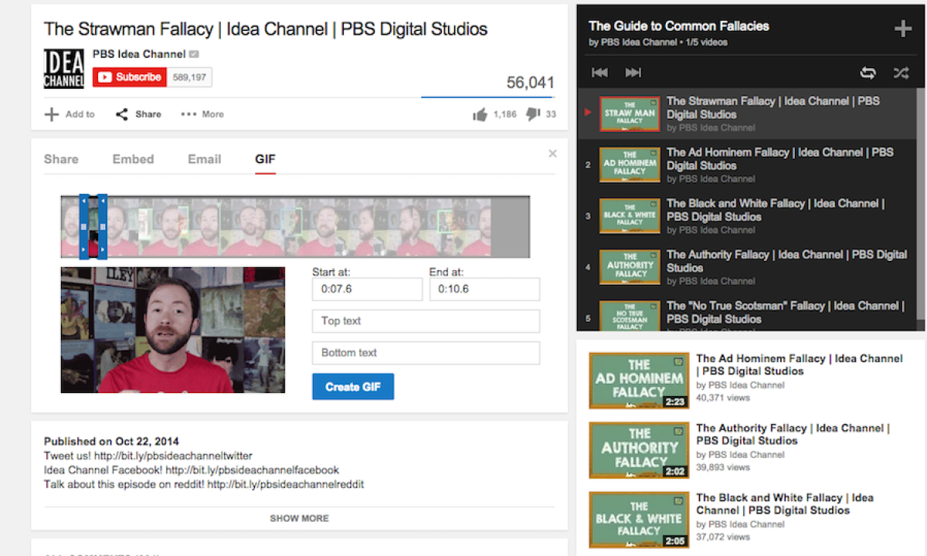Close the share panel
Viewport: 927px width, 556px height.
coord(552,154)
